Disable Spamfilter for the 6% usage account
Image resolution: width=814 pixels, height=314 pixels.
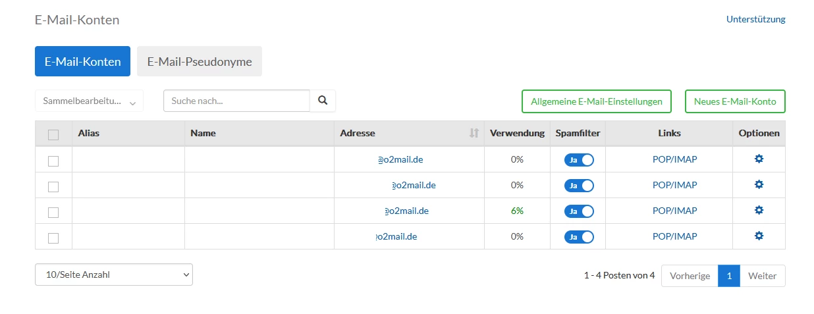coord(579,211)
